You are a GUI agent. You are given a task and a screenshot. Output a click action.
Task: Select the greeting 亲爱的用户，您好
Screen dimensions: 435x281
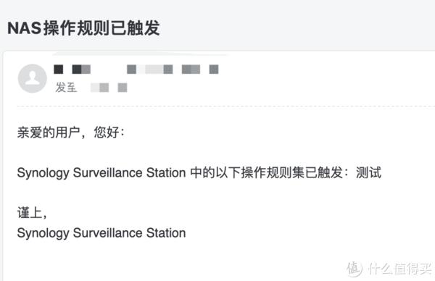point(71,133)
